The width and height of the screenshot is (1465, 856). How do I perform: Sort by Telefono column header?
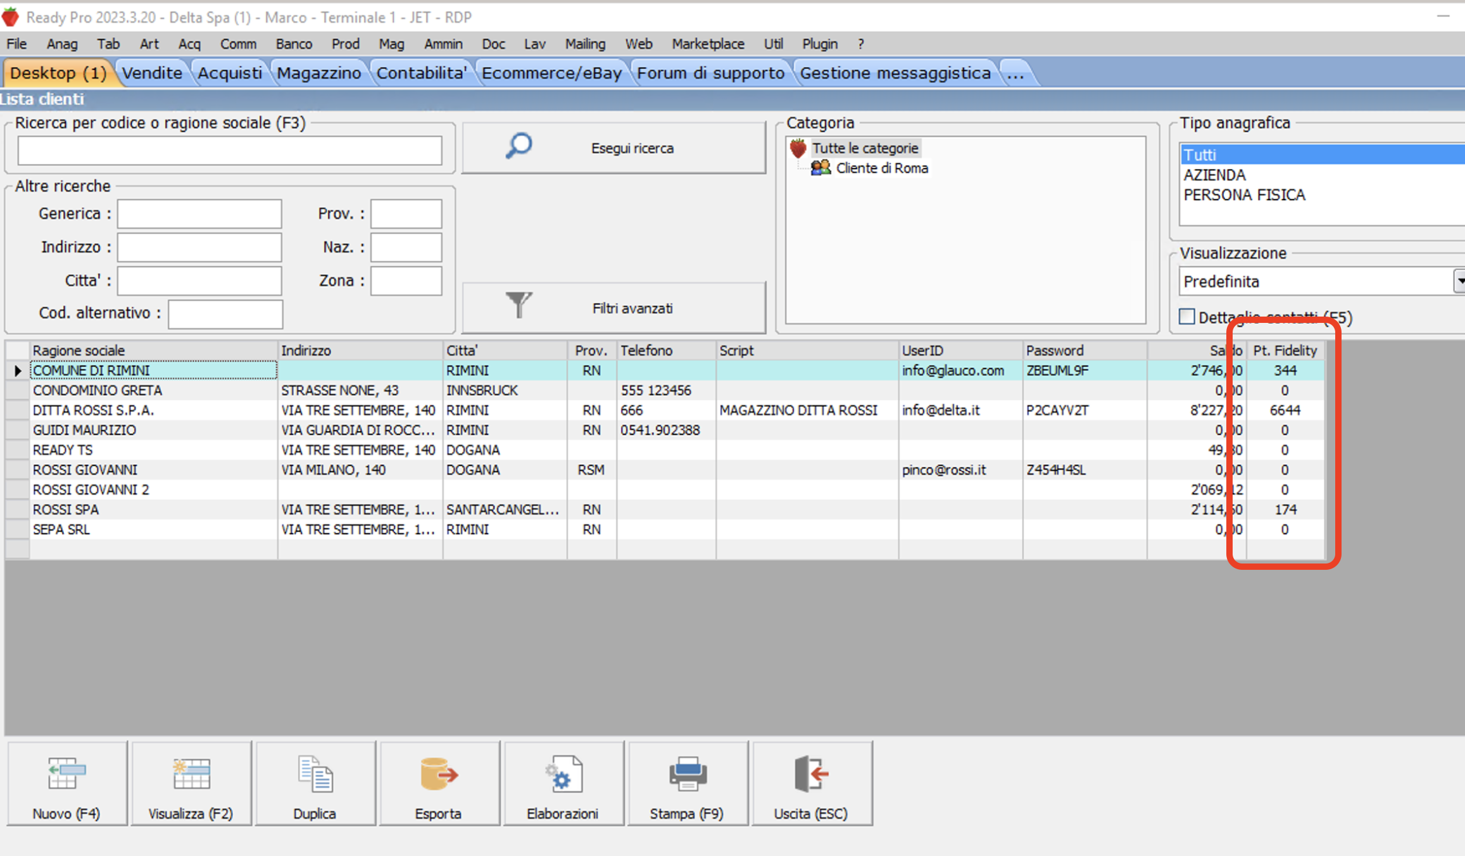666,350
